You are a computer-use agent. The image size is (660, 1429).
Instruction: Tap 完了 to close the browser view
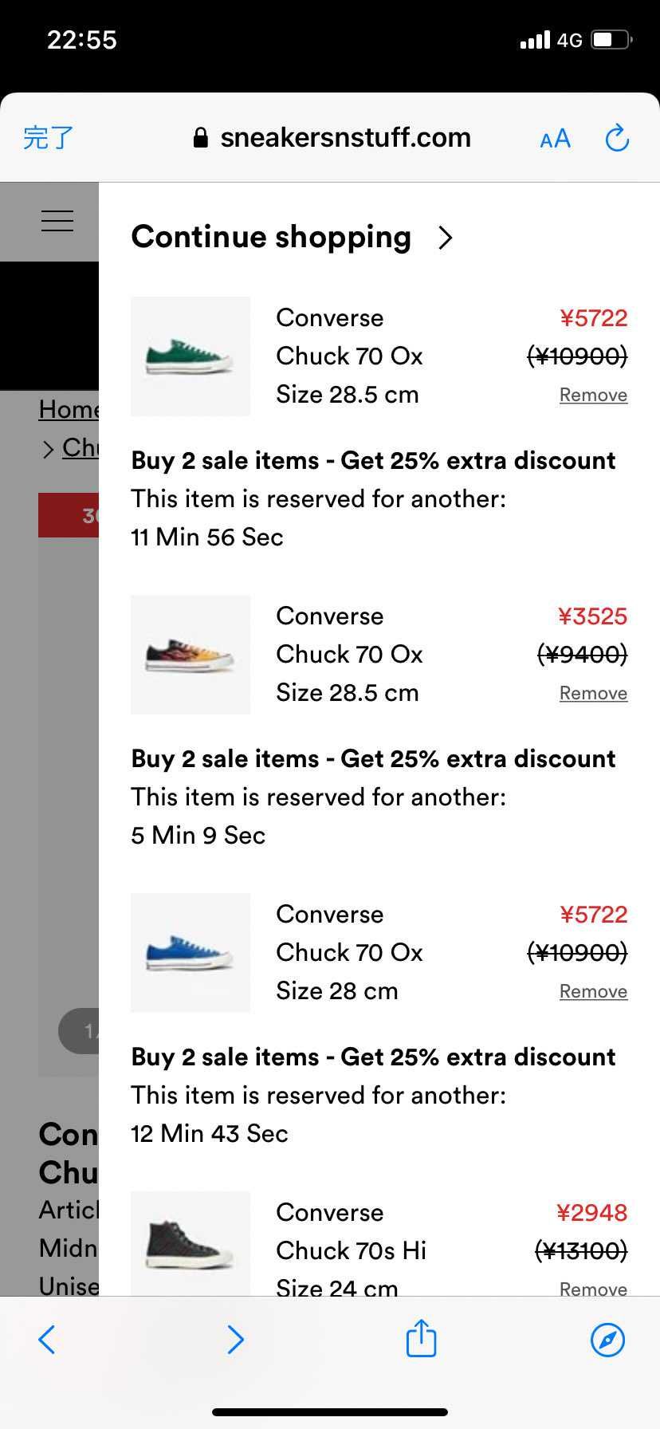(48, 138)
